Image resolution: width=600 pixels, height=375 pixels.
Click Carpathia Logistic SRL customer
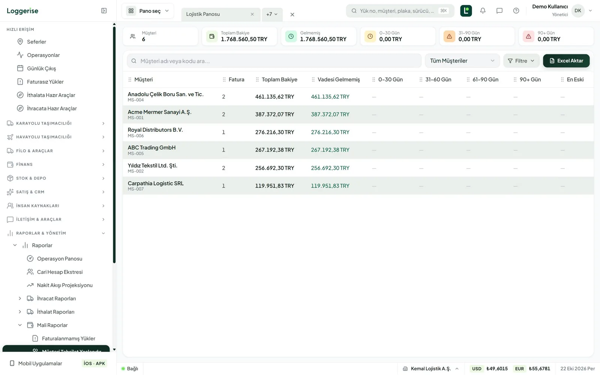156,183
